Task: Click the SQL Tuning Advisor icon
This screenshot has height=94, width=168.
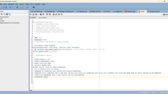Action: point(43,14)
